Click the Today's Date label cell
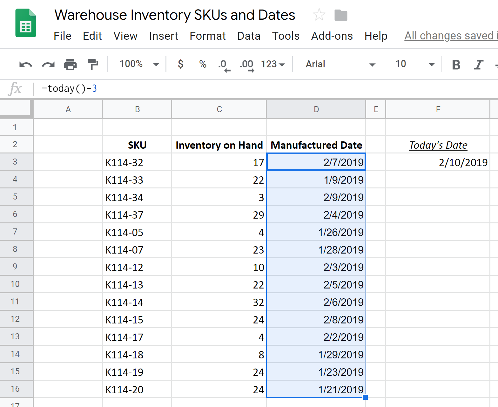The width and height of the screenshot is (498, 407). point(438,145)
